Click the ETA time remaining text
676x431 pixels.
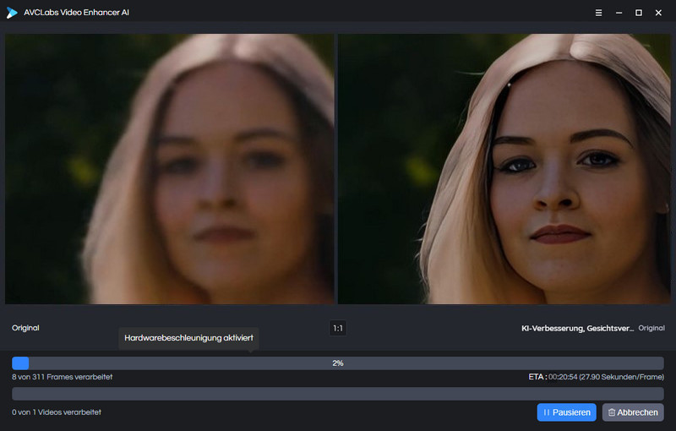(x=590, y=377)
